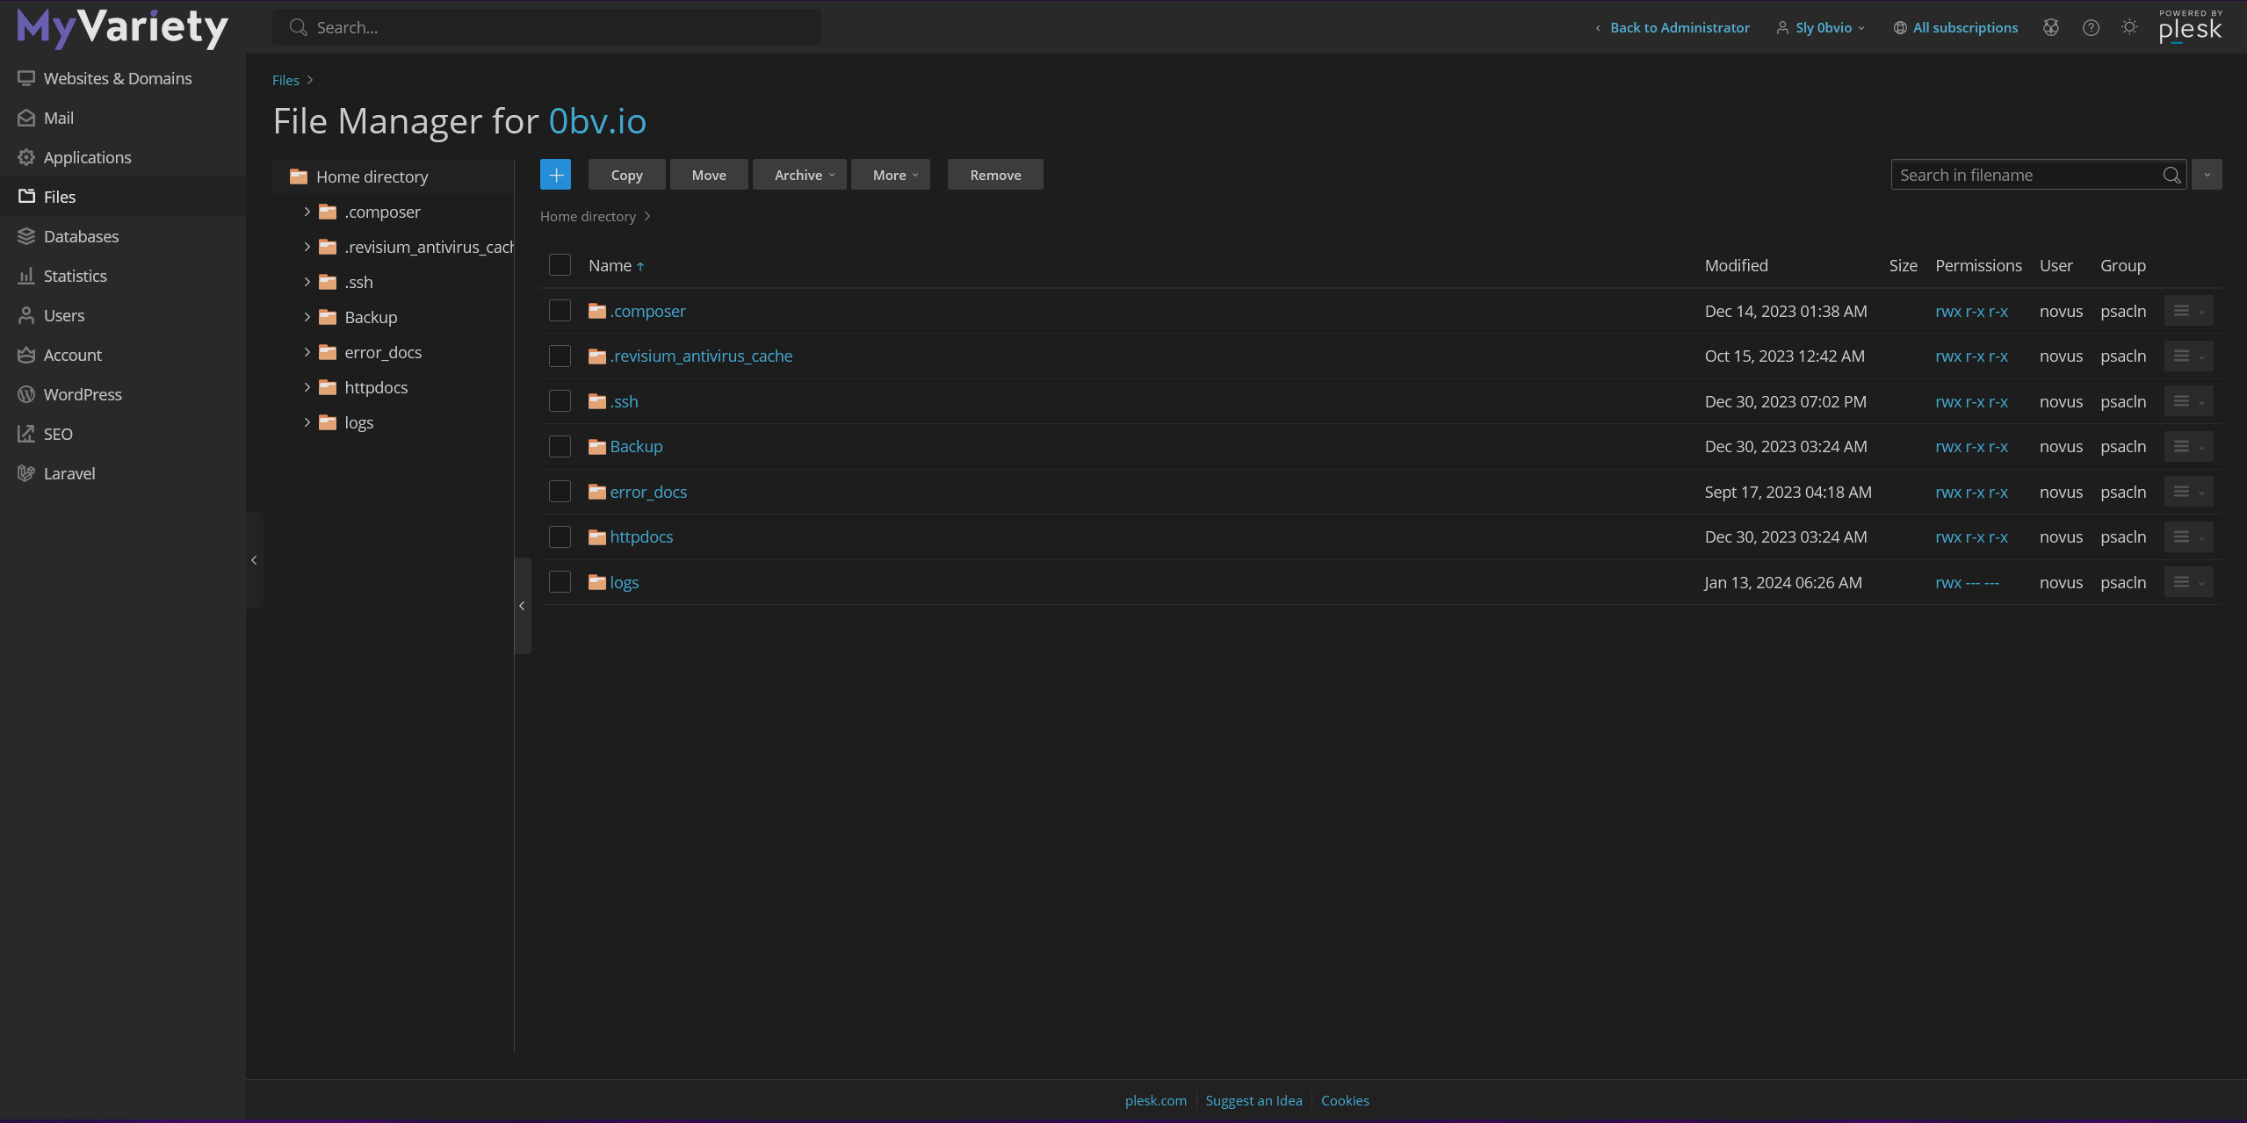Open Statistics in the sidebar menu
Viewport: 2247px width, 1123px height.
click(x=75, y=276)
